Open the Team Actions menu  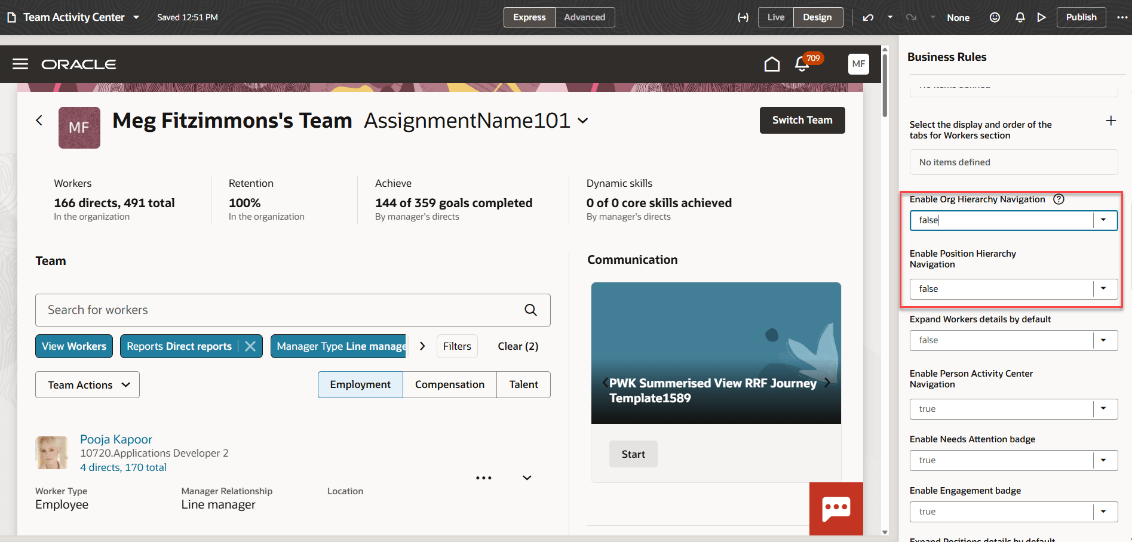87,384
